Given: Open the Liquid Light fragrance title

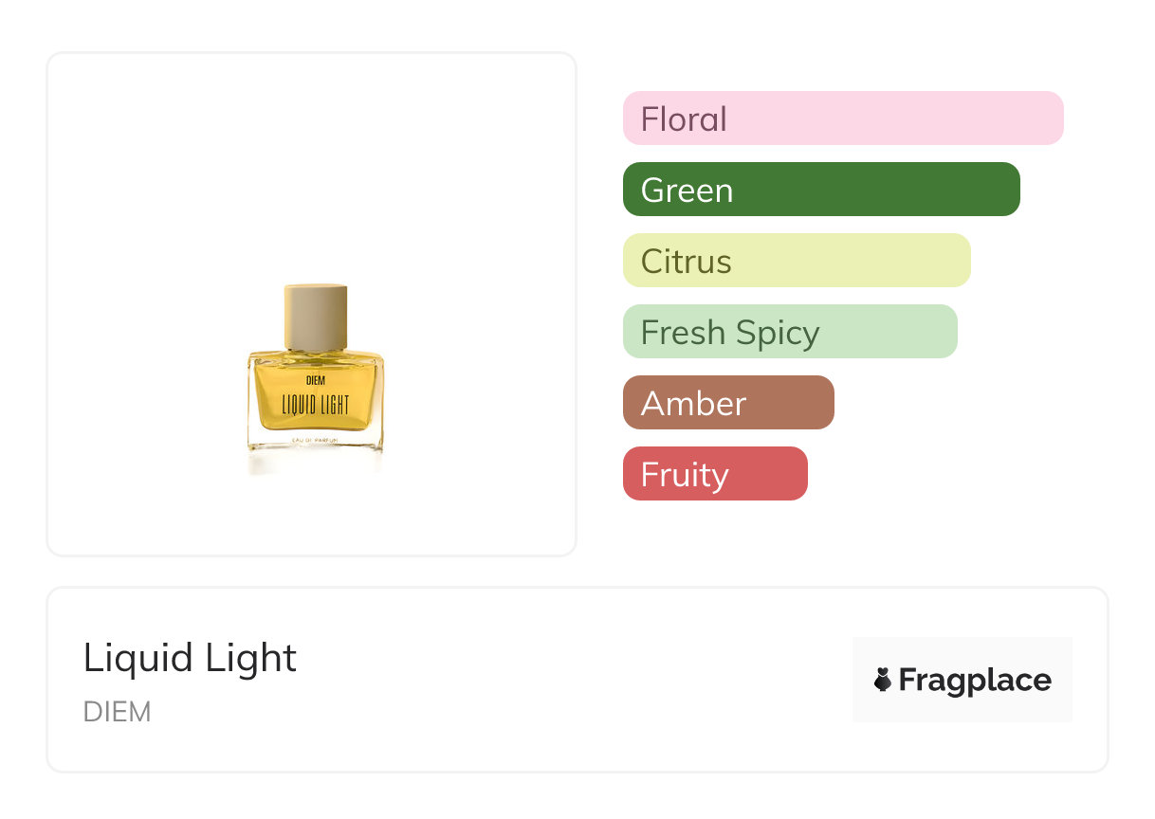Looking at the screenshot, I should (190, 658).
